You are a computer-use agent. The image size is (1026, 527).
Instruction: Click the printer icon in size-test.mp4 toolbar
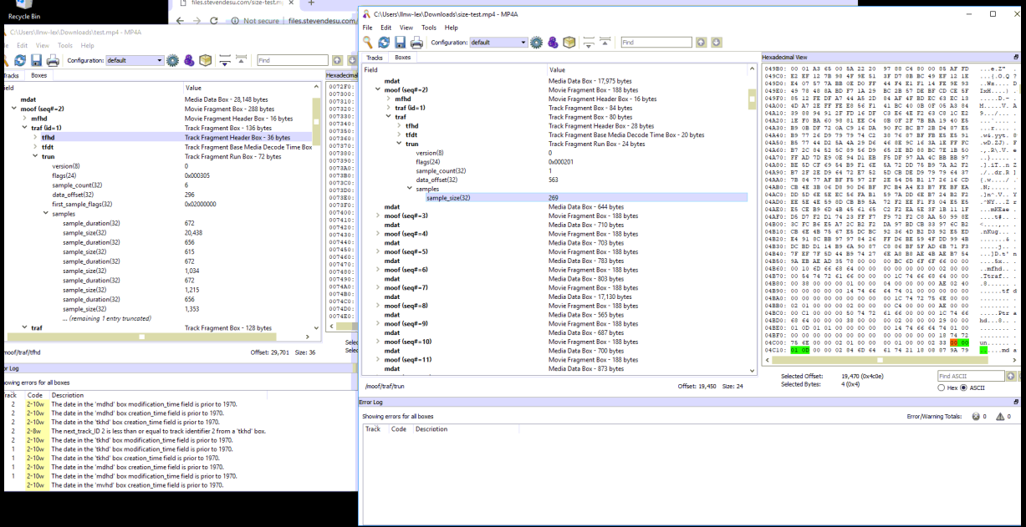[416, 43]
